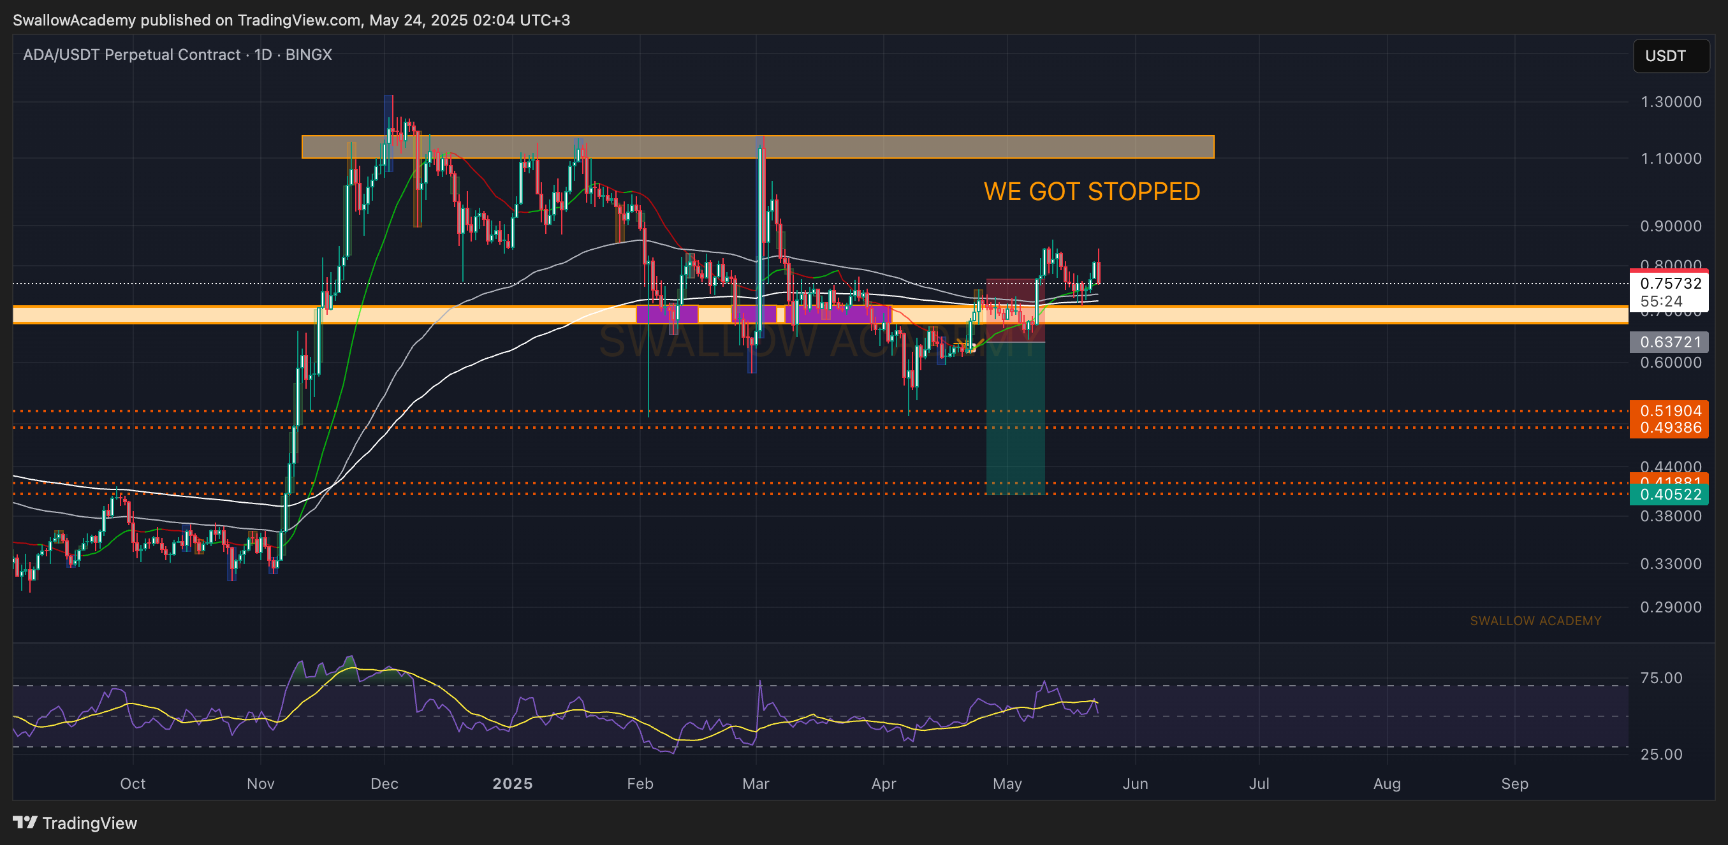Click the 0.63721 price label
The height and width of the screenshot is (845, 1728).
(x=1669, y=342)
